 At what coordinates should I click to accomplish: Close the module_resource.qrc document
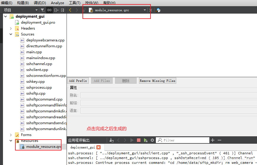tap(151, 10)
